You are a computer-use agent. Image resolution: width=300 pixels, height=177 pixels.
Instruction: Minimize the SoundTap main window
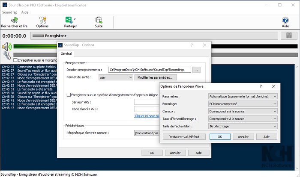[x=267, y=5]
